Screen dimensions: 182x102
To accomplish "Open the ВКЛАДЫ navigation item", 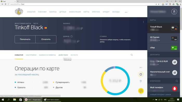I will pos(116,12).
